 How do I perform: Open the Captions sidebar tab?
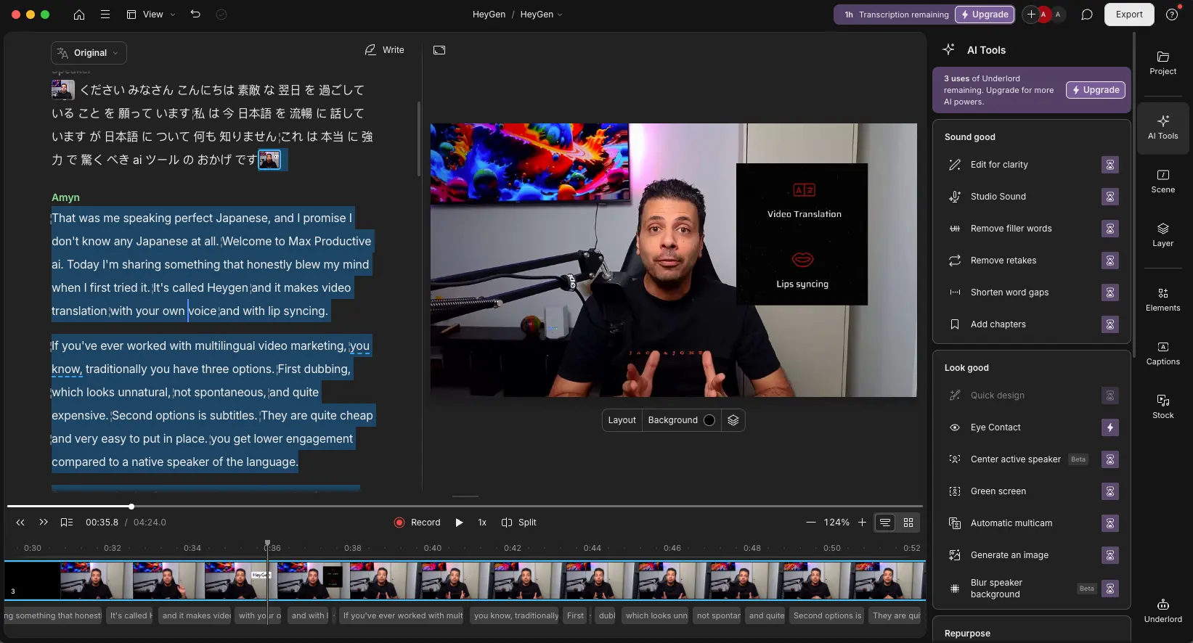click(1163, 353)
